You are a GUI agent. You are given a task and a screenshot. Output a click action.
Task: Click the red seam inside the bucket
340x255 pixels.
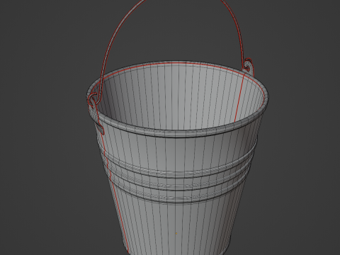point(239,98)
